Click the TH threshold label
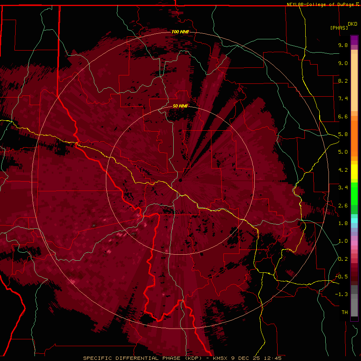The width and height of the screenshot is (361, 361). (x=345, y=312)
